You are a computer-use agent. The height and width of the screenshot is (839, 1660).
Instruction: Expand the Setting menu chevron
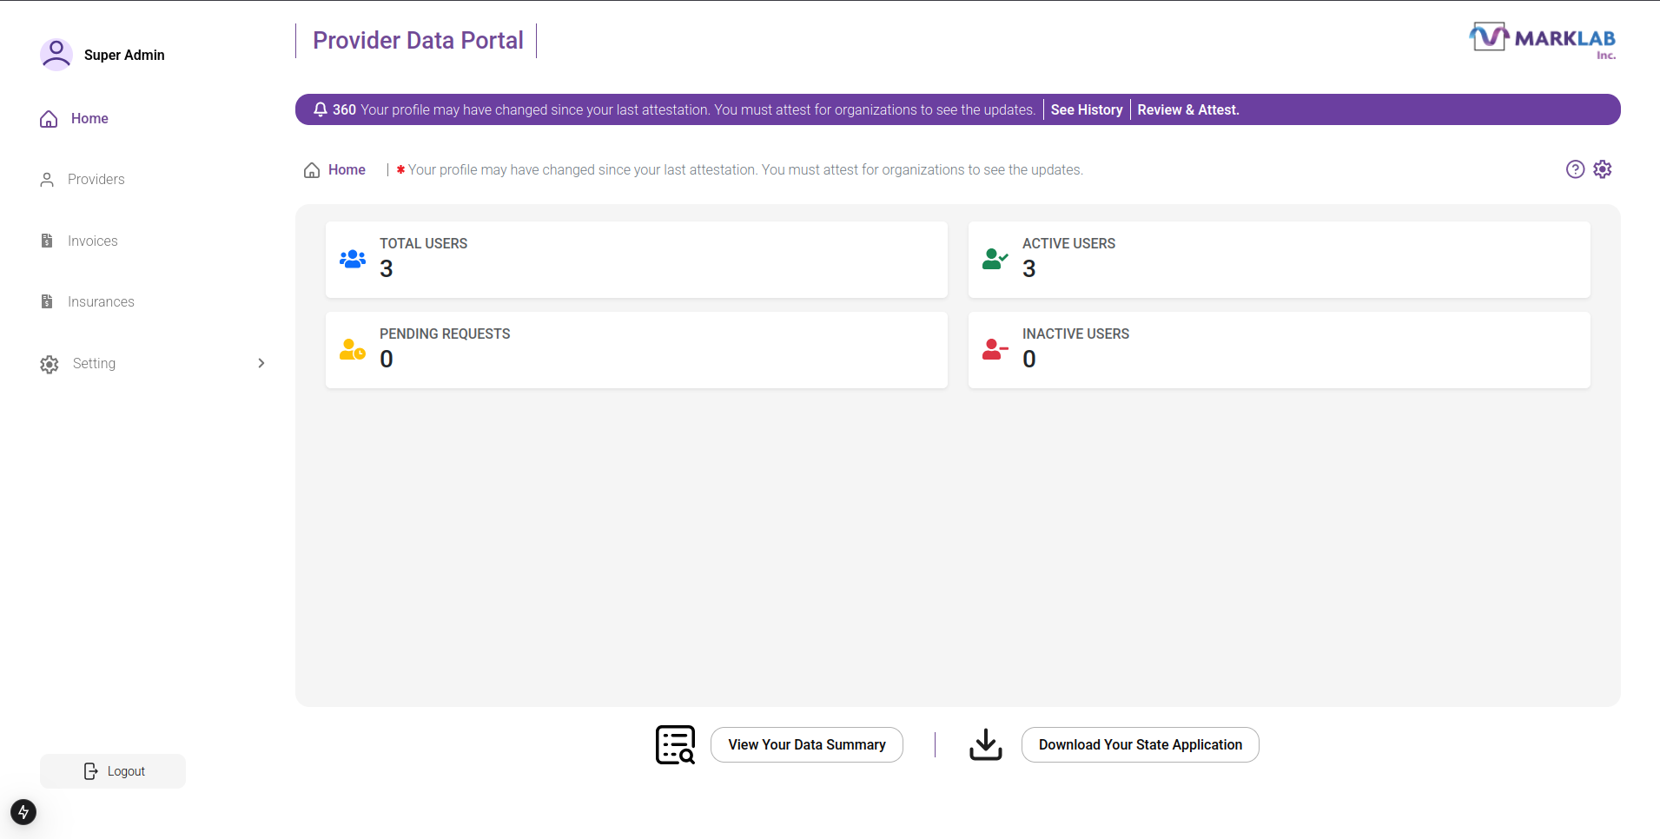(x=261, y=363)
